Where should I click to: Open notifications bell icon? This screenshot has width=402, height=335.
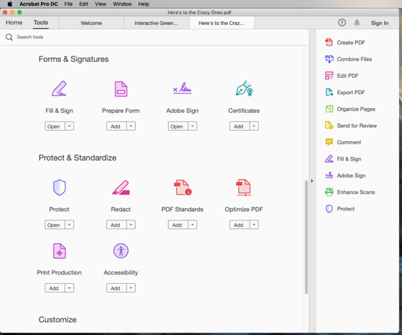pos(357,22)
